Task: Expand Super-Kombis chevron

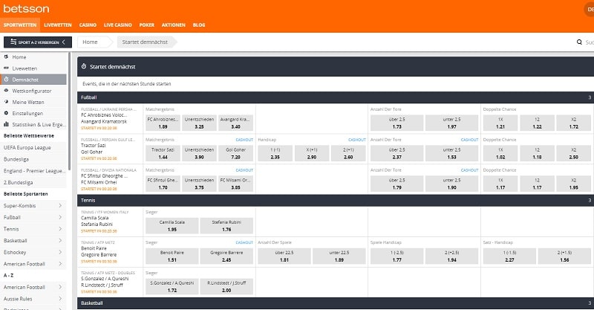Action: pyautogui.click(x=60, y=206)
